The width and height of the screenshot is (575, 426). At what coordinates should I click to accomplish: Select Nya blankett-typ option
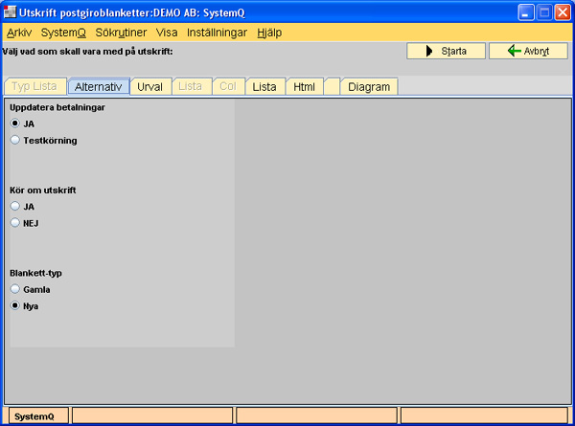(15, 306)
